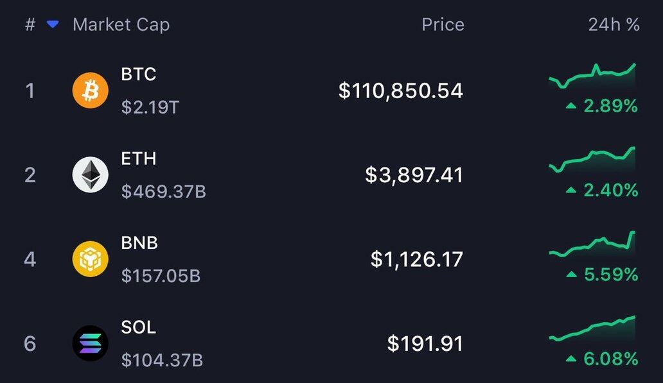Sort by the # rank column
663x383 pixels.
[30, 25]
